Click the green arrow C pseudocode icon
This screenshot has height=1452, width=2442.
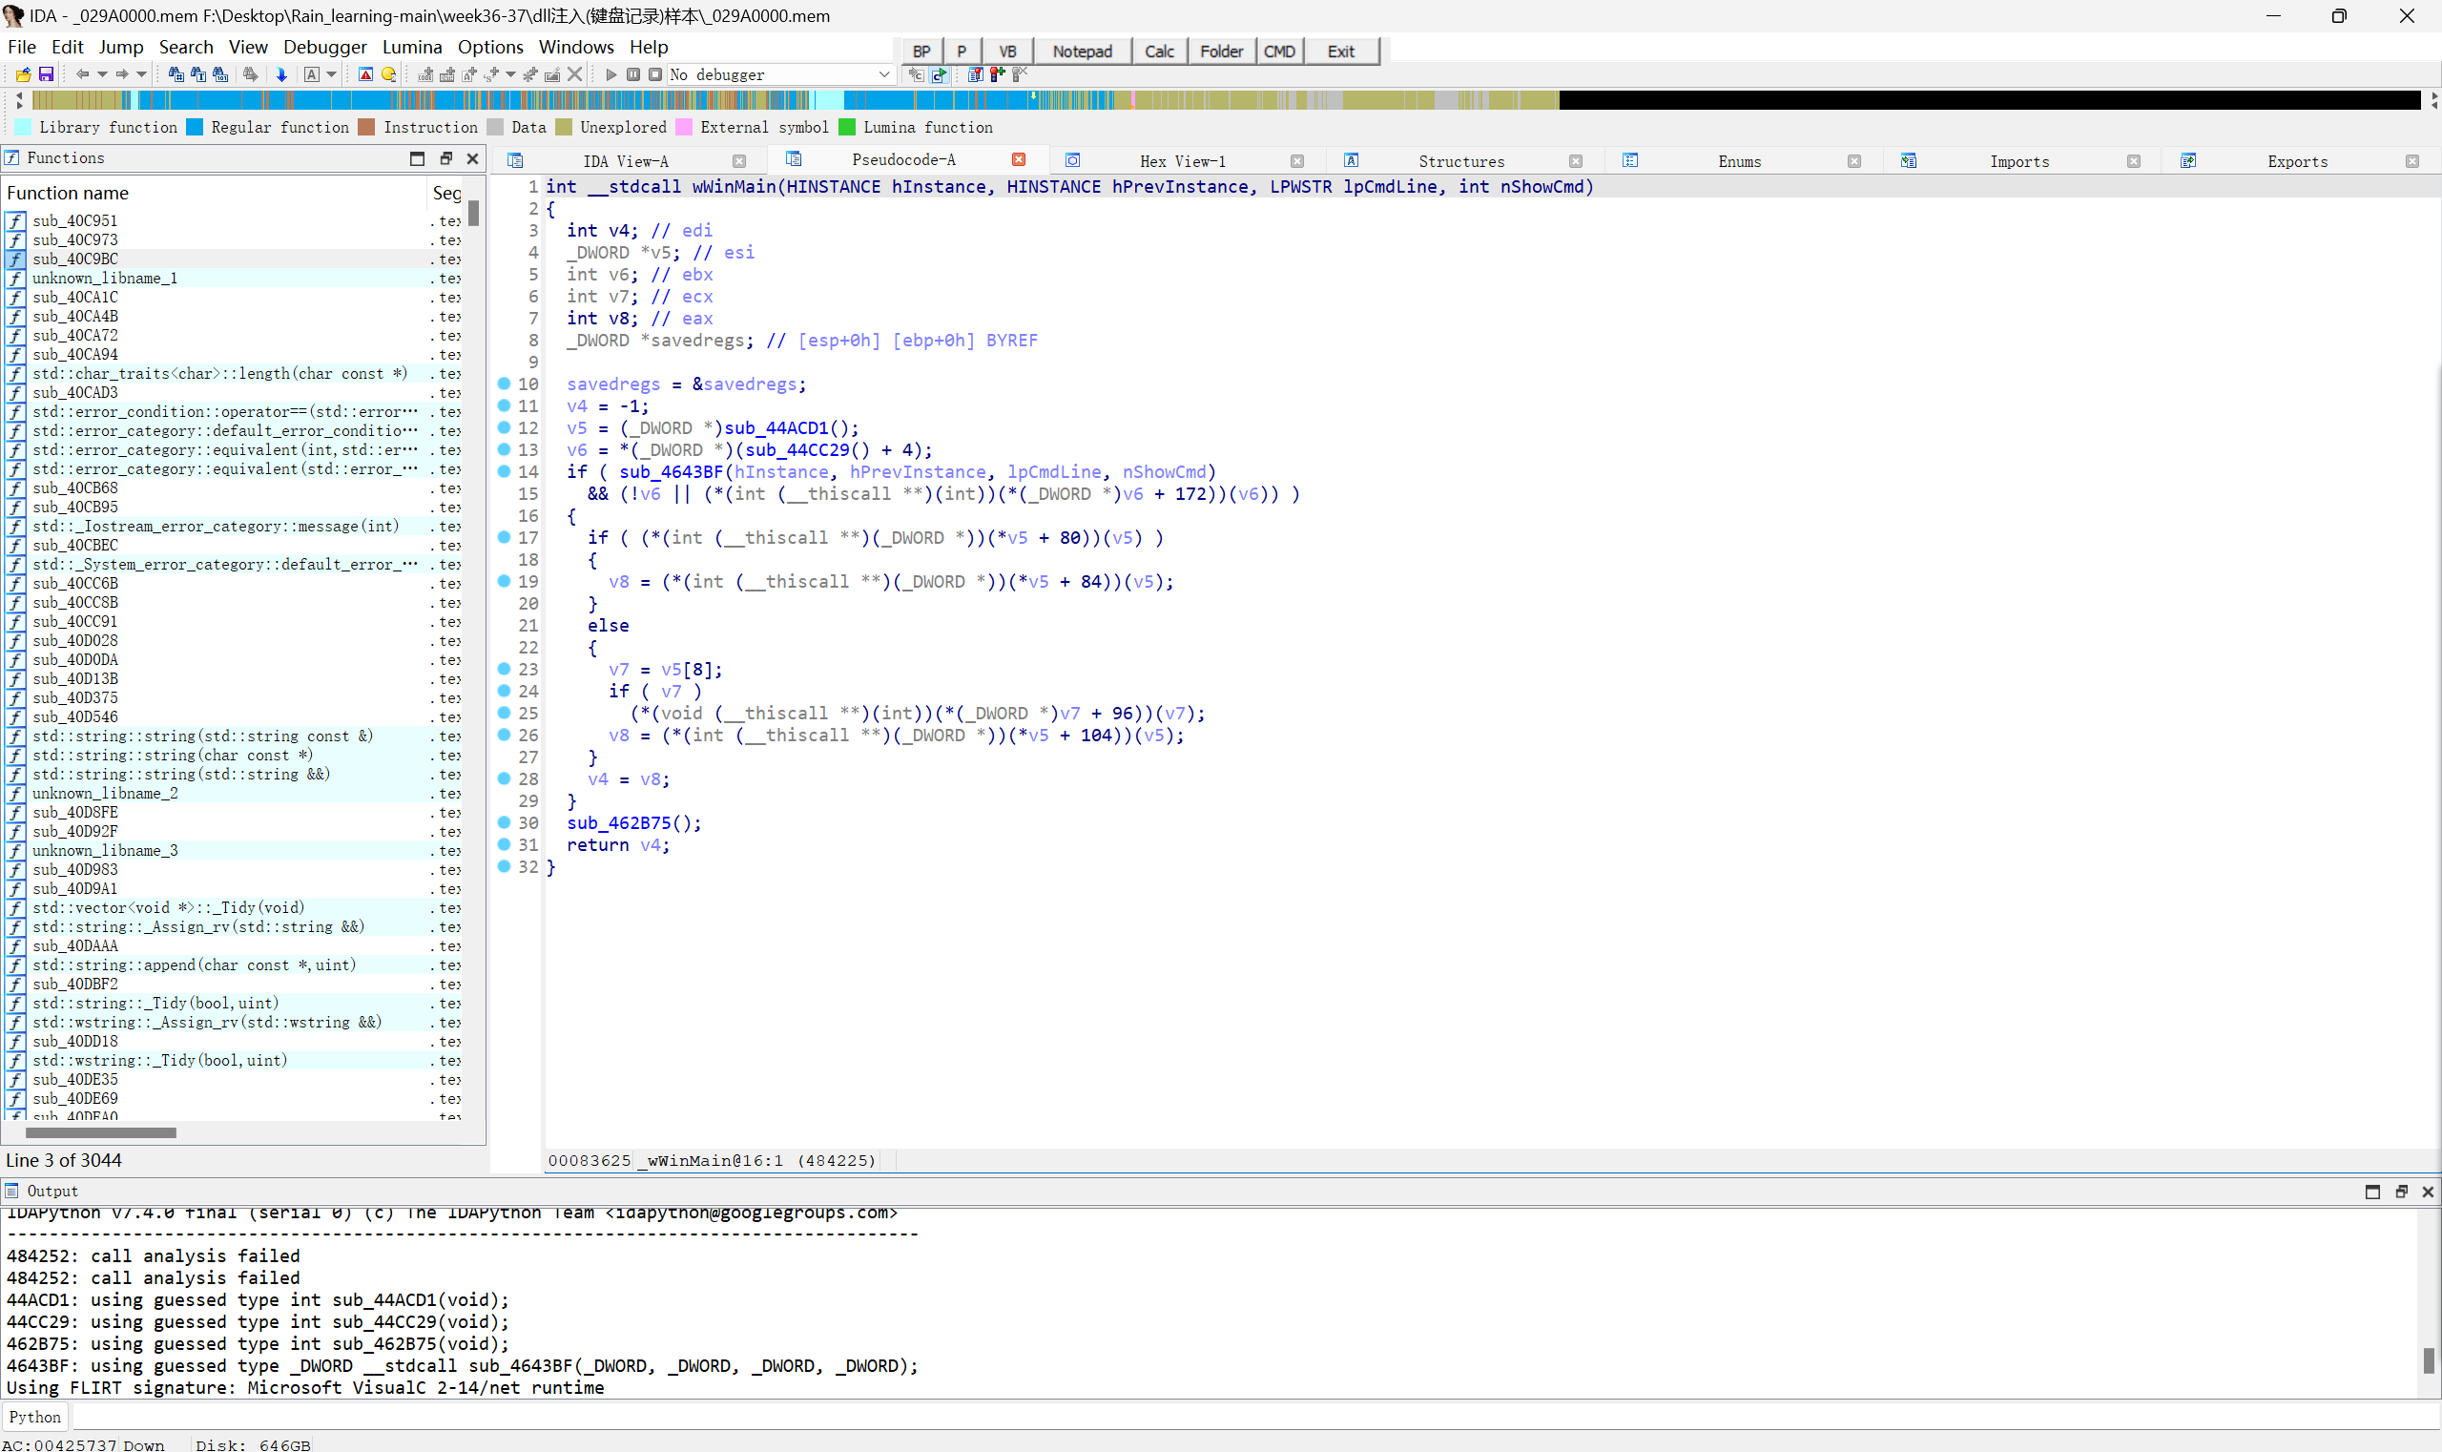coord(940,74)
